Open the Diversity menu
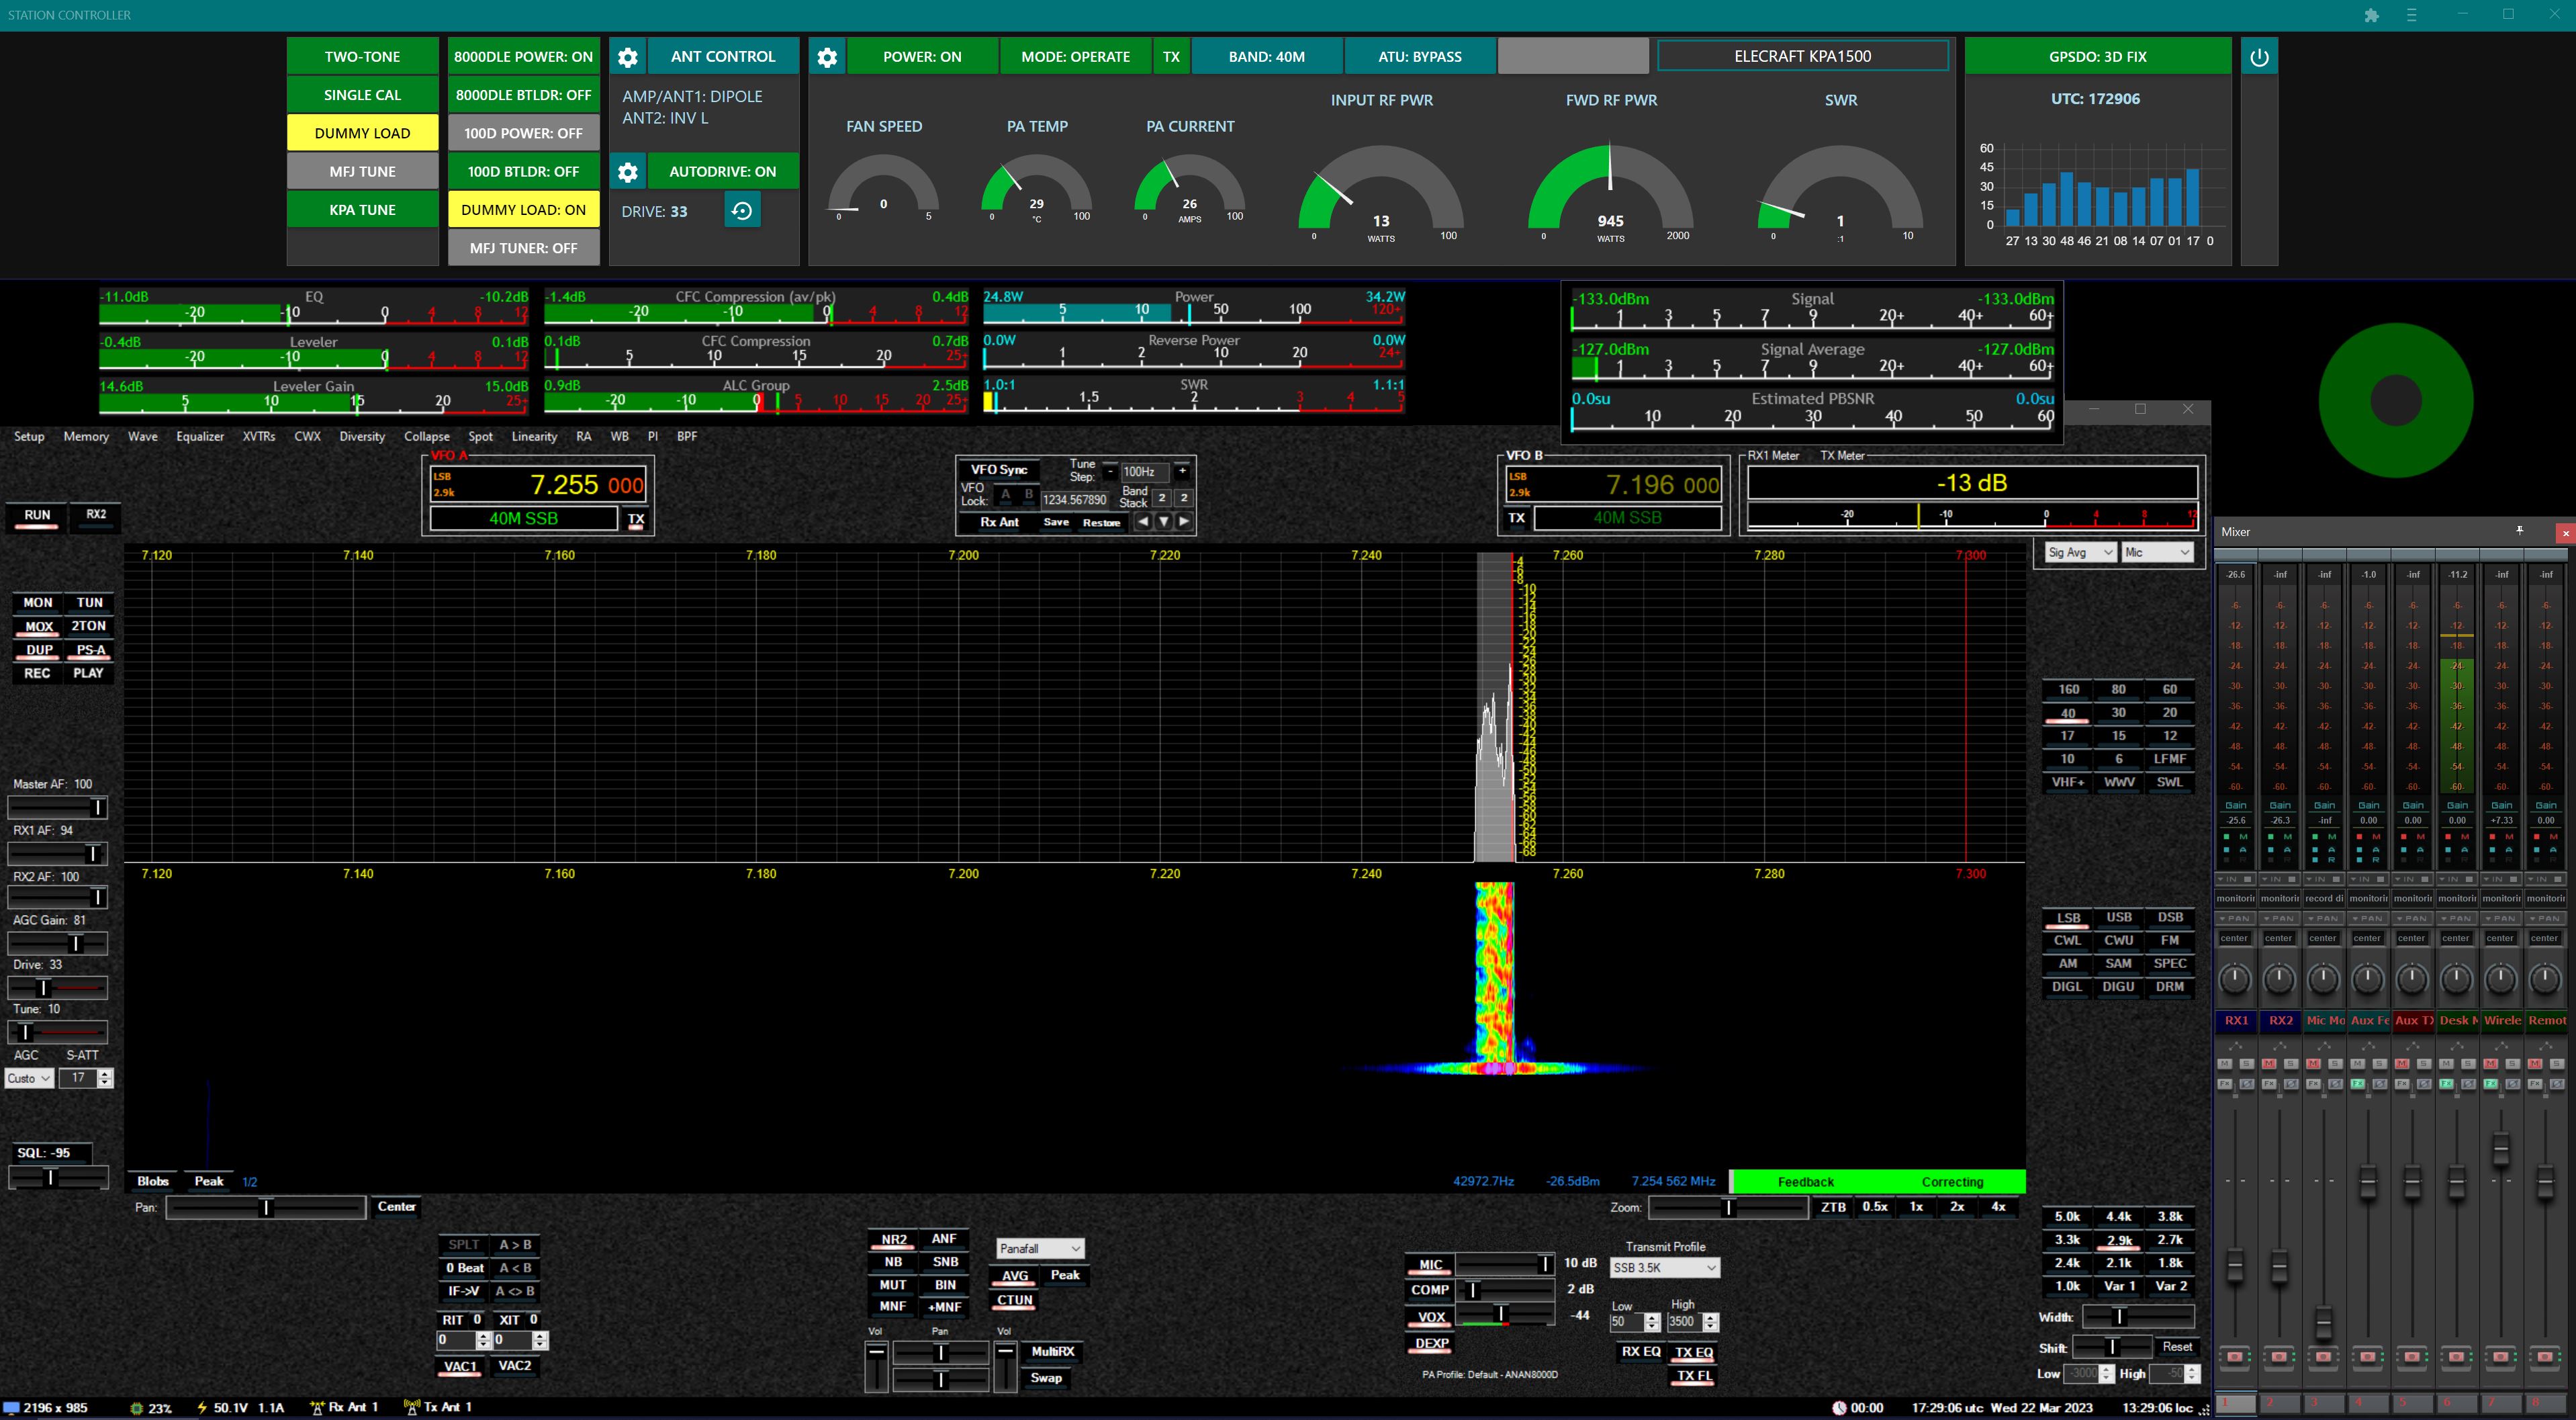 [362, 436]
